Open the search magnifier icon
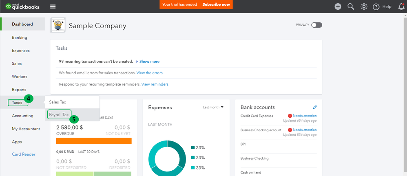Image resolution: width=407 pixels, height=176 pixels. point(351,7)
